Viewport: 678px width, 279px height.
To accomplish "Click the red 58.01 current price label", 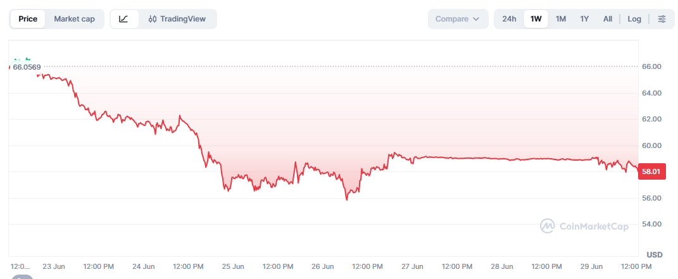I will (651, 172).
